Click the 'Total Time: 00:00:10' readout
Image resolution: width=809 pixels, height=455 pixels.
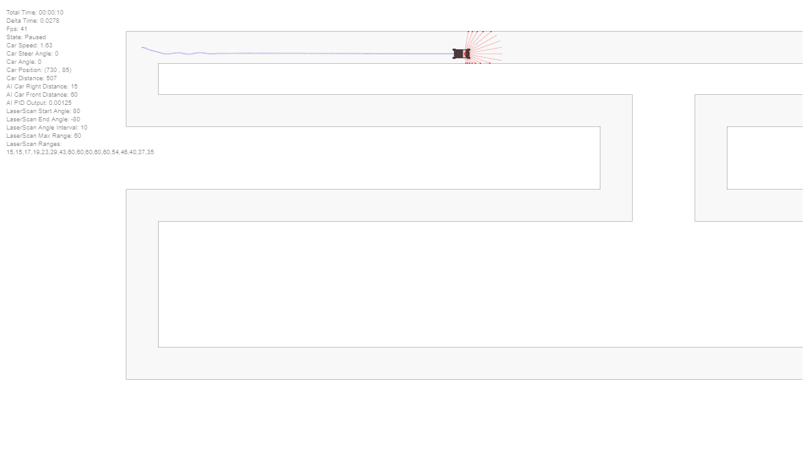(35, 13)
